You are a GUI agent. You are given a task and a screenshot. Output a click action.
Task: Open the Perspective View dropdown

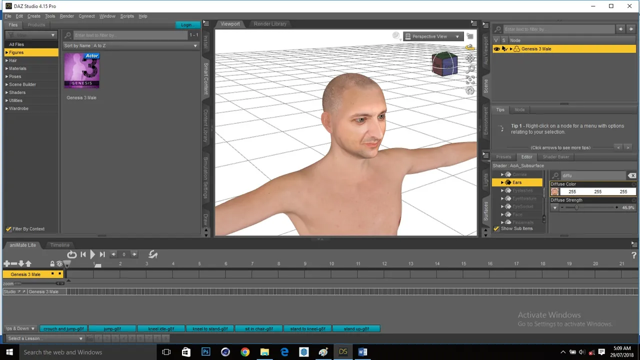point(432,36)
